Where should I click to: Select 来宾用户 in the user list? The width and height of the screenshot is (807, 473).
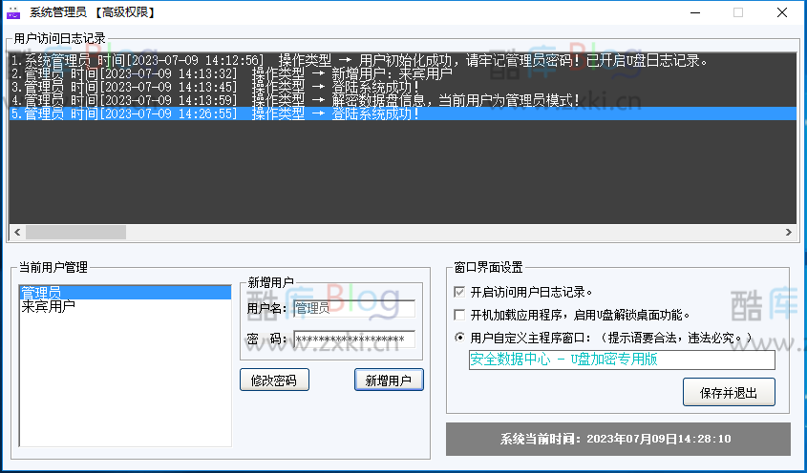pos(125,306)
